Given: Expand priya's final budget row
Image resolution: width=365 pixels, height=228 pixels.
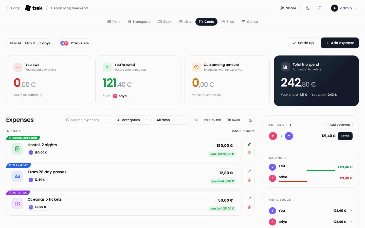Looking at the screenshot, I should 351,222.
